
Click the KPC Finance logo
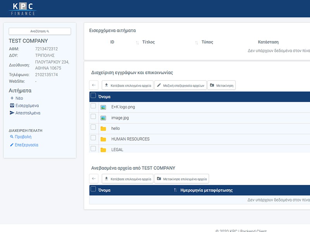point(22,9)
